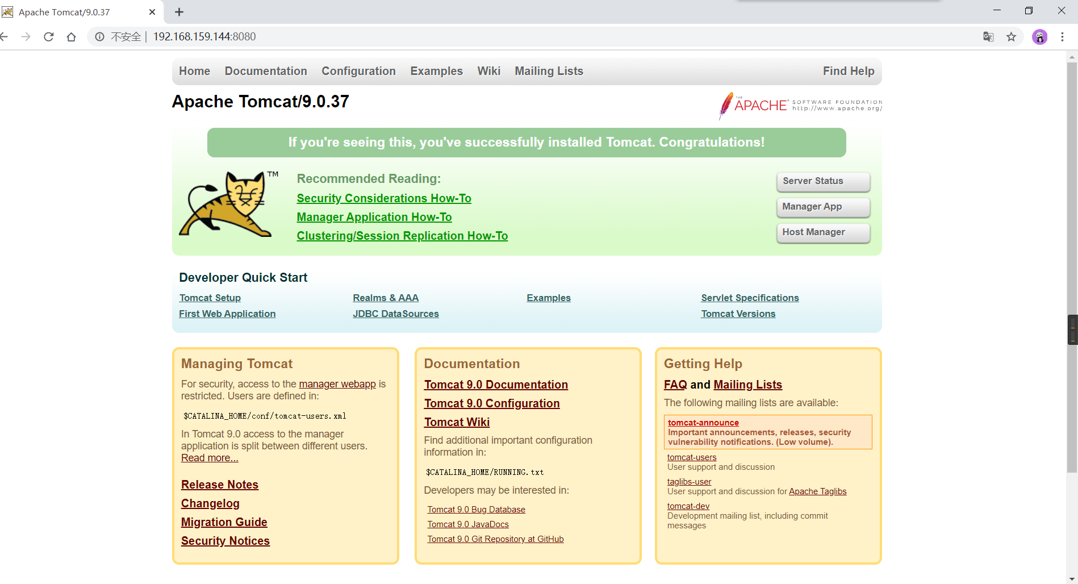Open the Tomcat Wiki link
Image resolution: width=1078 pixels, height=584 pixels.
click(457, 422)
